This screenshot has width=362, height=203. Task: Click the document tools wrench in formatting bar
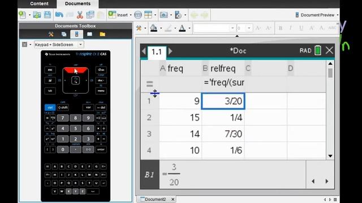[139, 28]
